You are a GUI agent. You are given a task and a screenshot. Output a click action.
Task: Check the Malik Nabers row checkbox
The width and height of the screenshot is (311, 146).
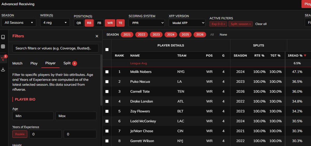coord(107,72)
